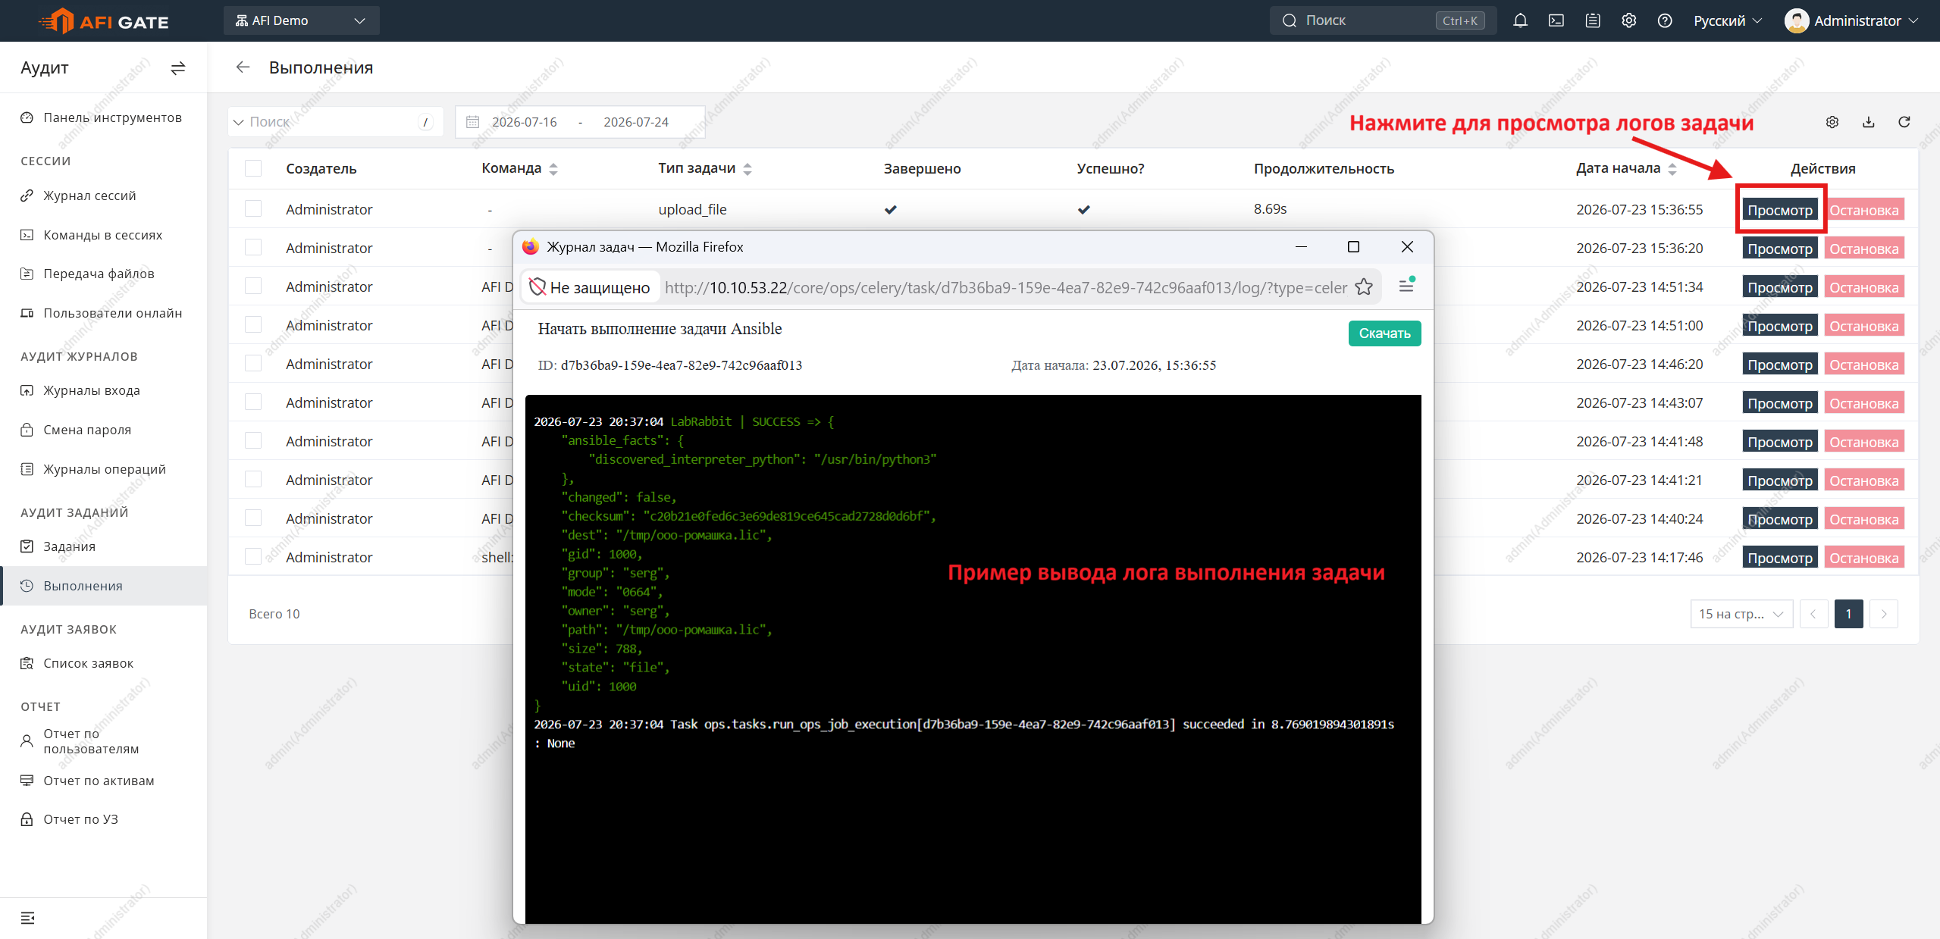Open the web terminal icon in header
This screenshot has height=939, width=1940.
1556,20
